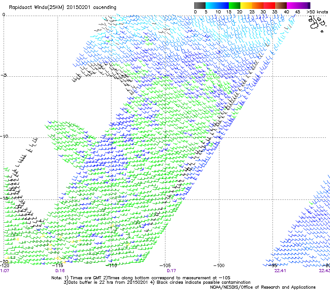Screen dimensions: 330x290
Task: Click the gray 0-5 knots color band
Action: point(200,5)
